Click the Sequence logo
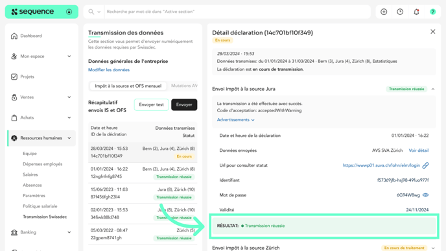 (32, 12)
